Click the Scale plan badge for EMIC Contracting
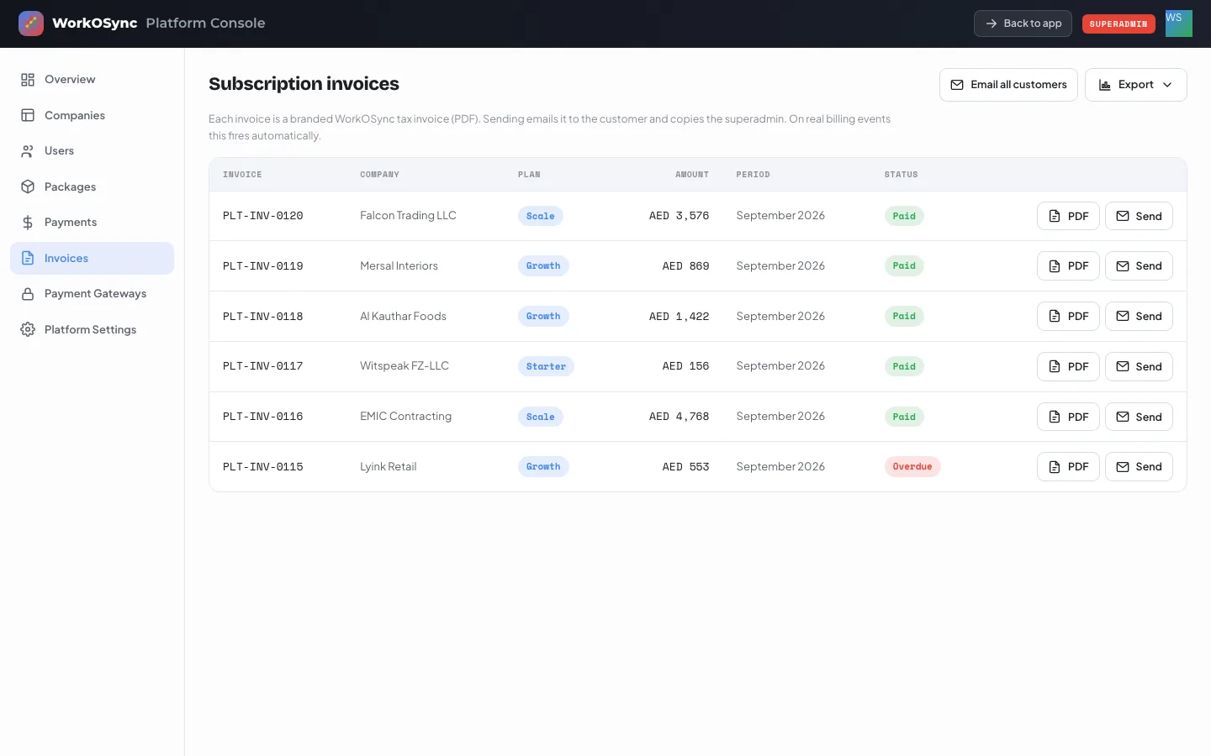Viewport: 1211px width, 756px height. click(541, 417)
